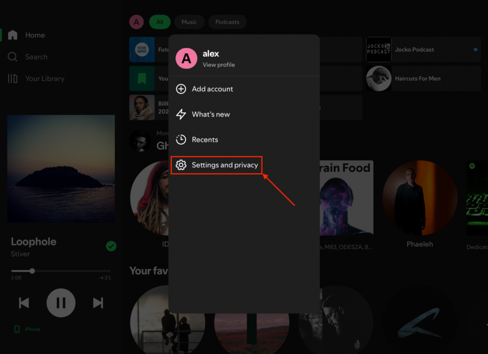Click the Add account plus icon
Screen dimensions: 488x354
[181, 89]
